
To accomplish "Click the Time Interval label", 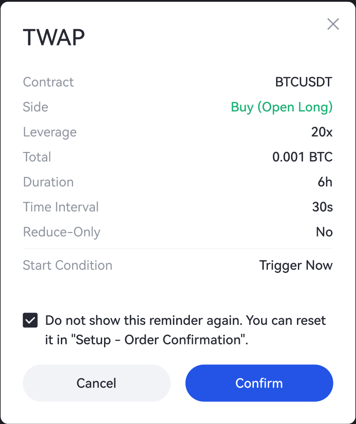I will [x=60, y=207].
